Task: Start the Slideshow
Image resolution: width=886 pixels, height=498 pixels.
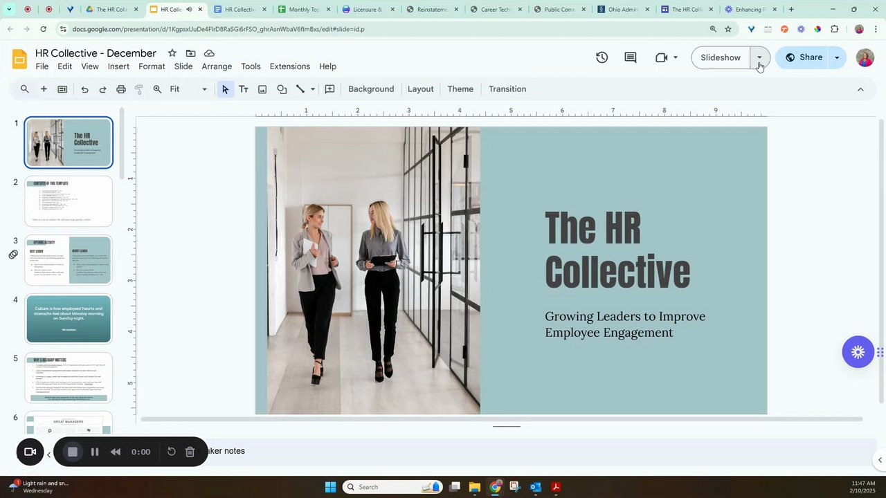Action: point(721,57)
